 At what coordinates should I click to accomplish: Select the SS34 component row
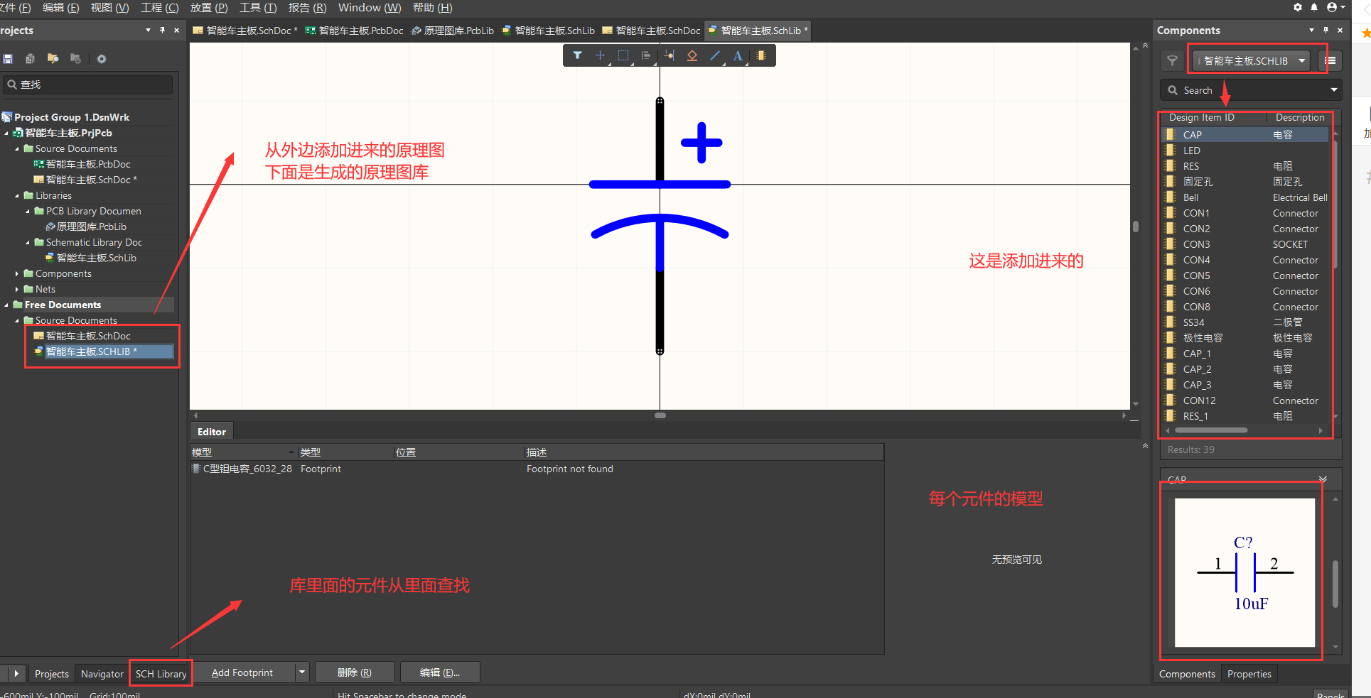(x=1244, y=322)
